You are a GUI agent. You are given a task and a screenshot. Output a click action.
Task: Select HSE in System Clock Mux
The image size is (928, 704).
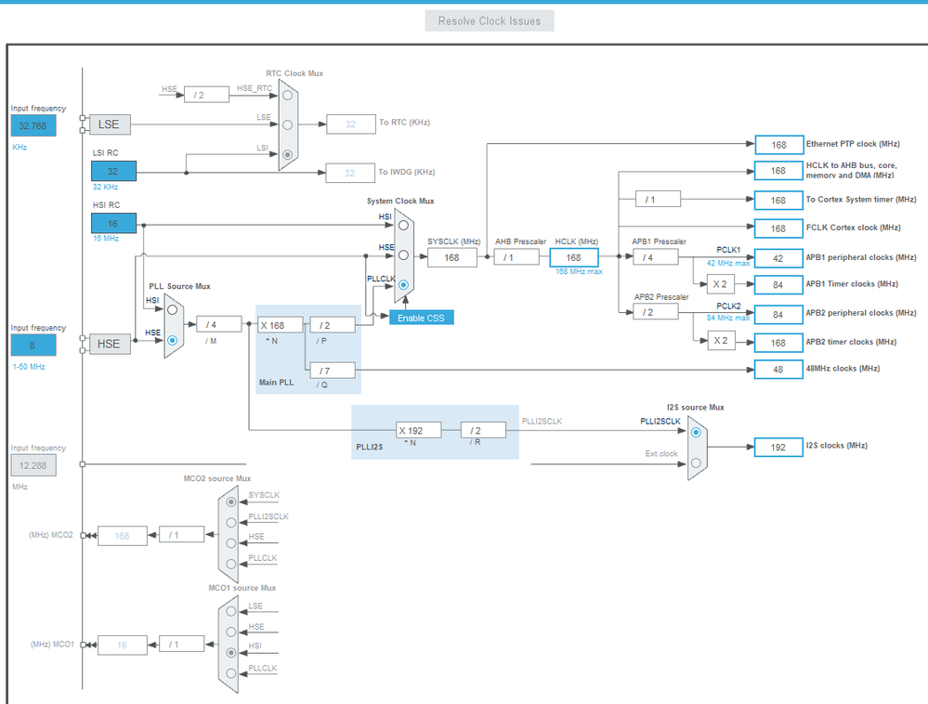(403, 255)
